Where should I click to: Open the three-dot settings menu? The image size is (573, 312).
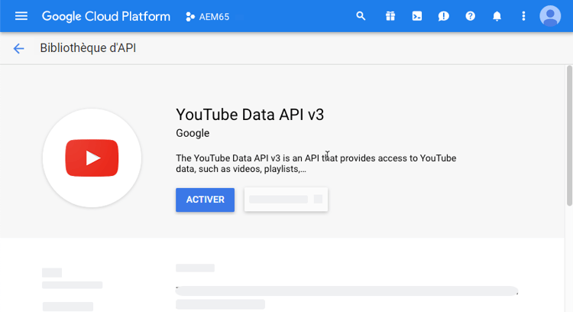point(523,16)
